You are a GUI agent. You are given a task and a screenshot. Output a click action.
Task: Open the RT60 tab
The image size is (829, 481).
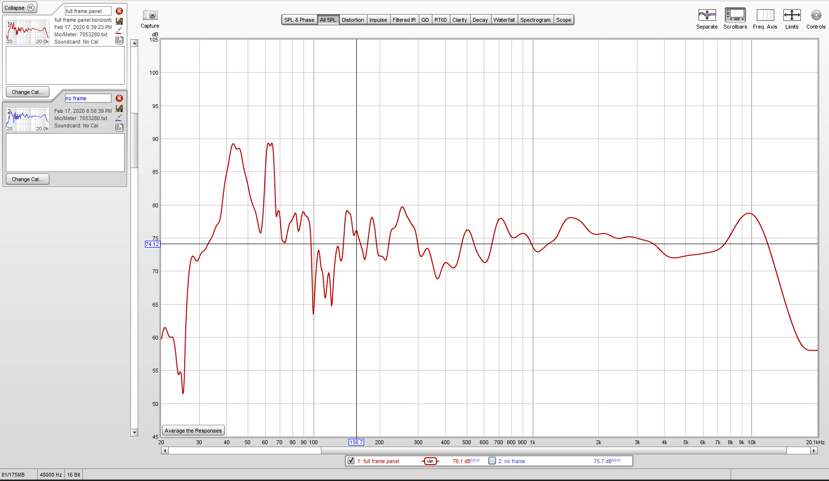click(x=441, y=20)
